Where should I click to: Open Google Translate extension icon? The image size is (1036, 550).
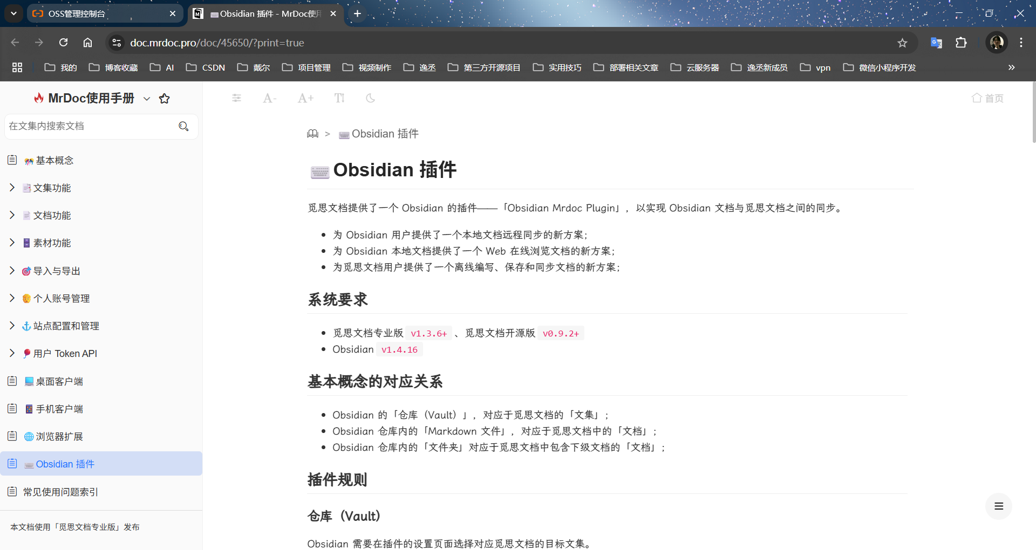(936, 43)
